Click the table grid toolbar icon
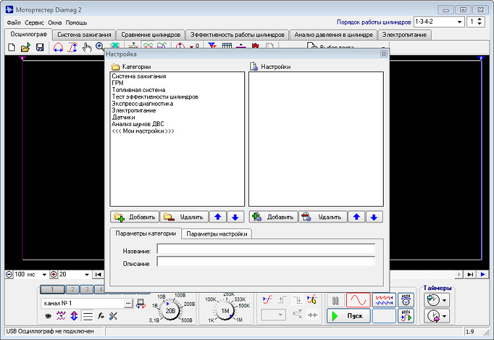Screen dimensions: 494x340 point(227,46)
